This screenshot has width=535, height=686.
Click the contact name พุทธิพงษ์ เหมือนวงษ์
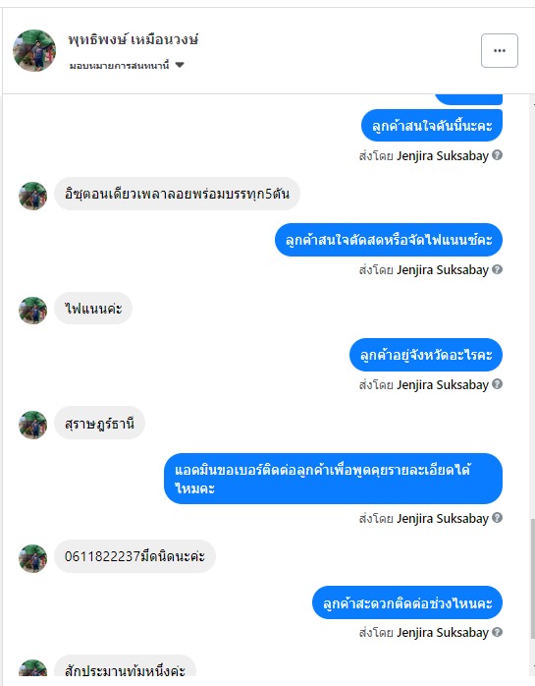tap(134, 40)
